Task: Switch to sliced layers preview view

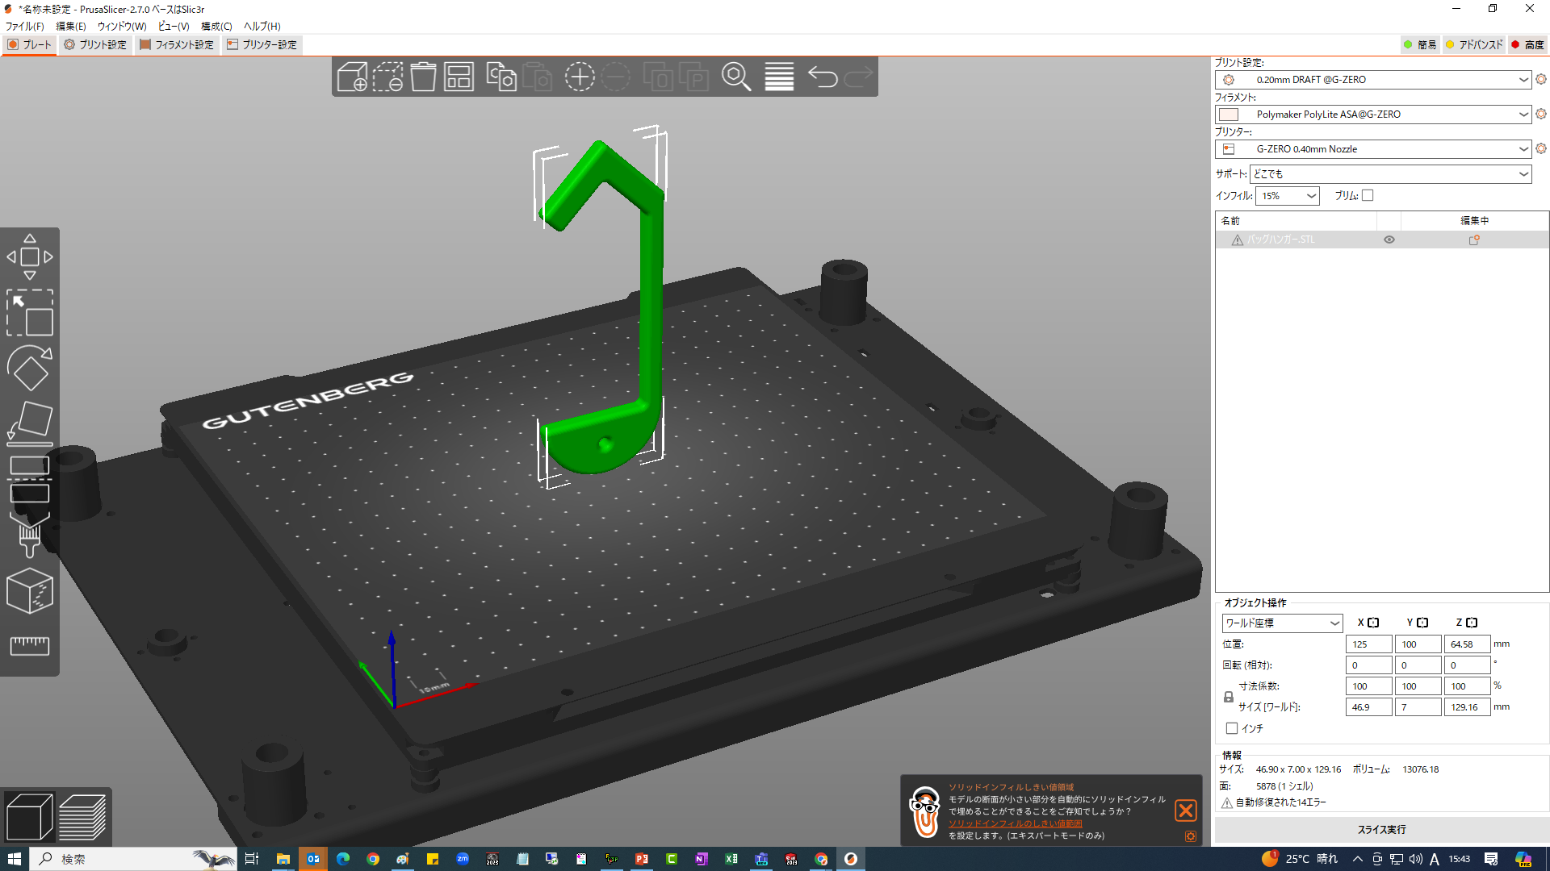Action: (x=82, y=816)
